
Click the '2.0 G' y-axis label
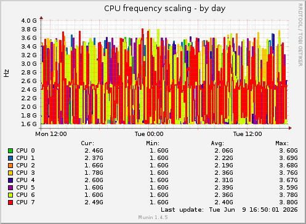[x=29, y=107]
